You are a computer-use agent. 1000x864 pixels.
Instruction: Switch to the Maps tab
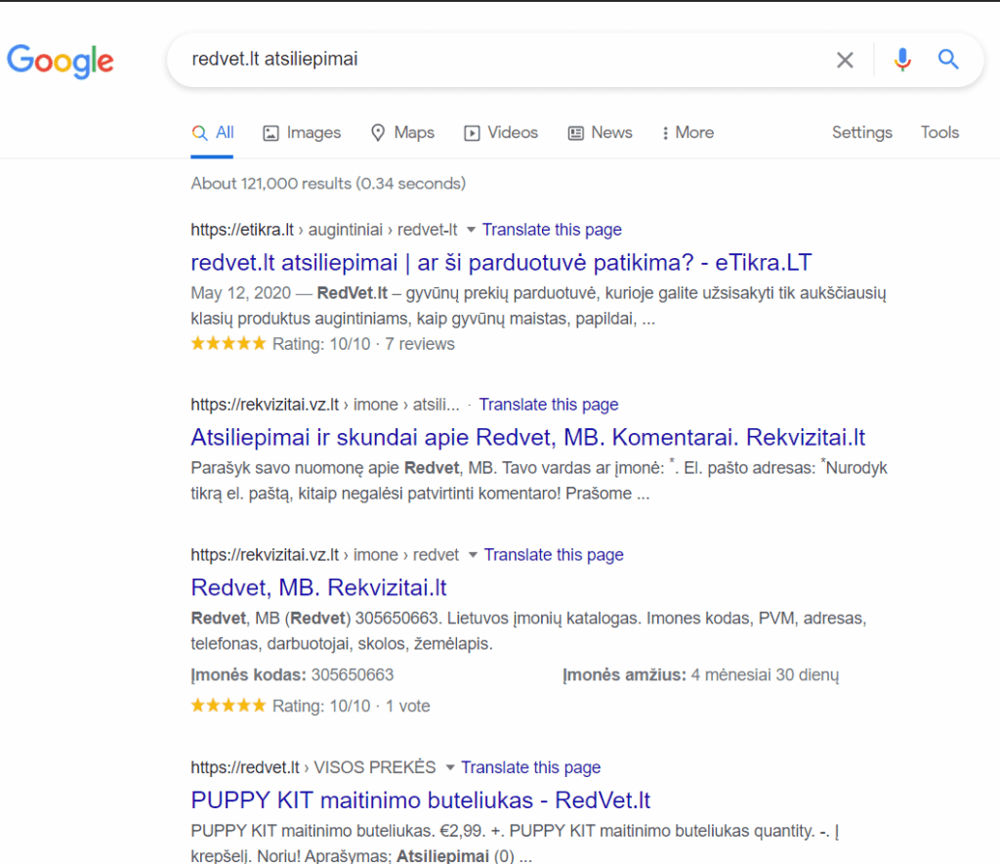tap(402, 133)
